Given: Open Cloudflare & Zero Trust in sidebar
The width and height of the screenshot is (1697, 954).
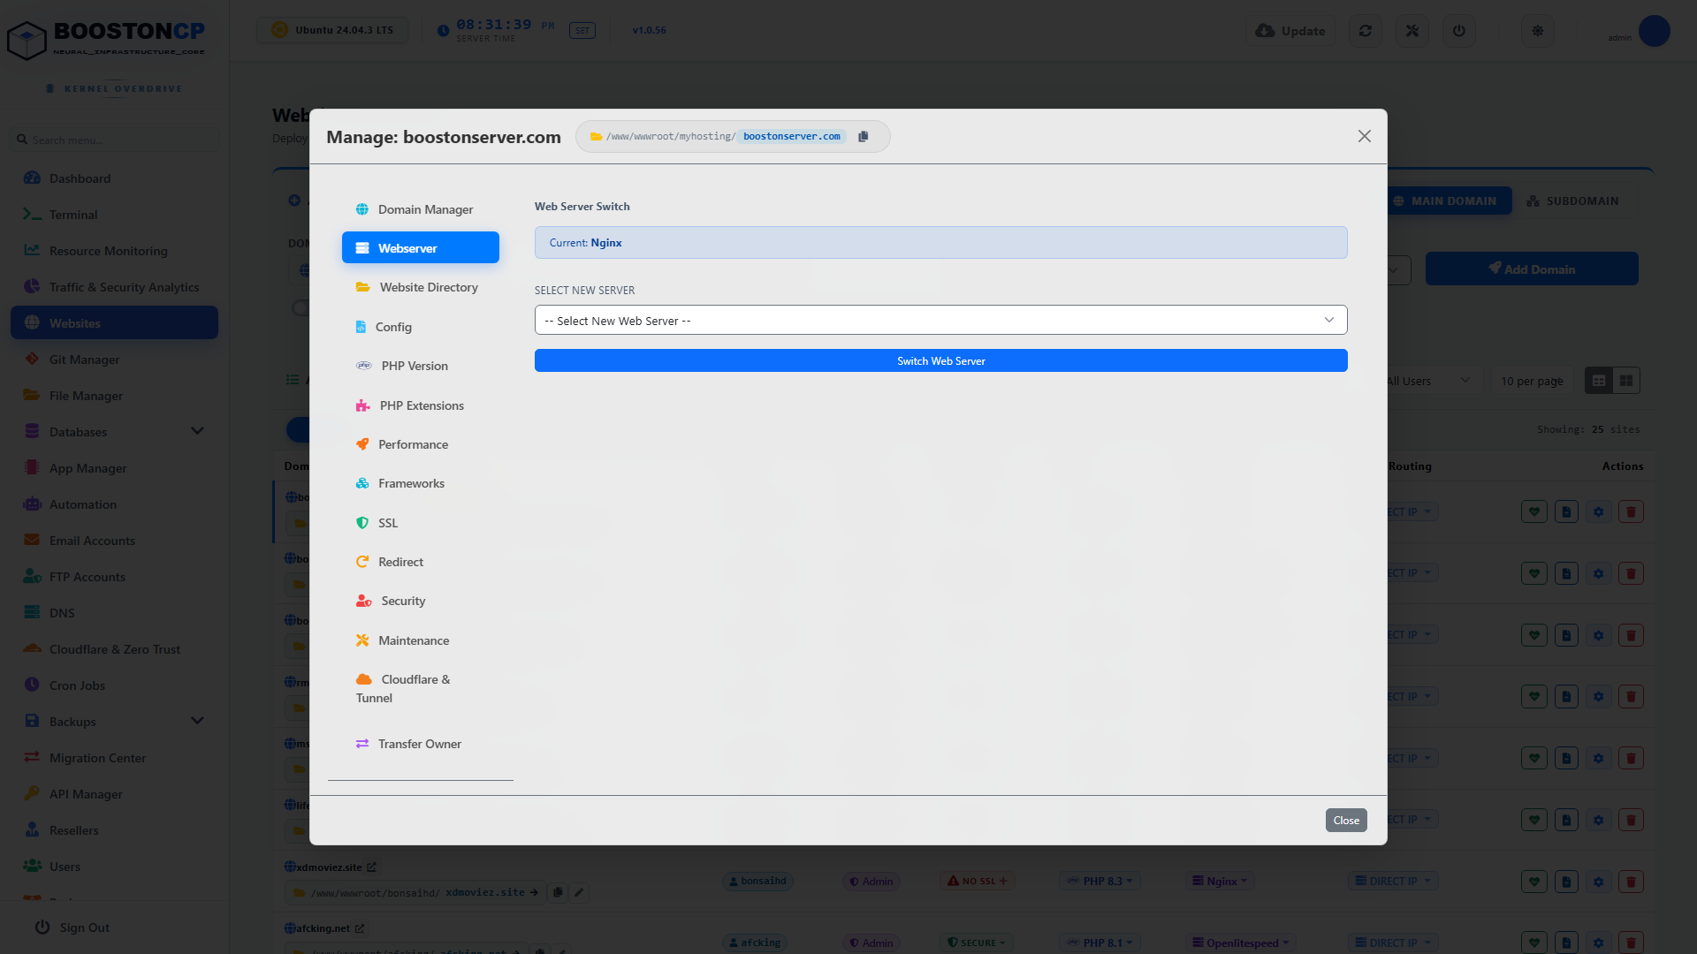Looking at the screenshot, I should (x=114, y=649).
